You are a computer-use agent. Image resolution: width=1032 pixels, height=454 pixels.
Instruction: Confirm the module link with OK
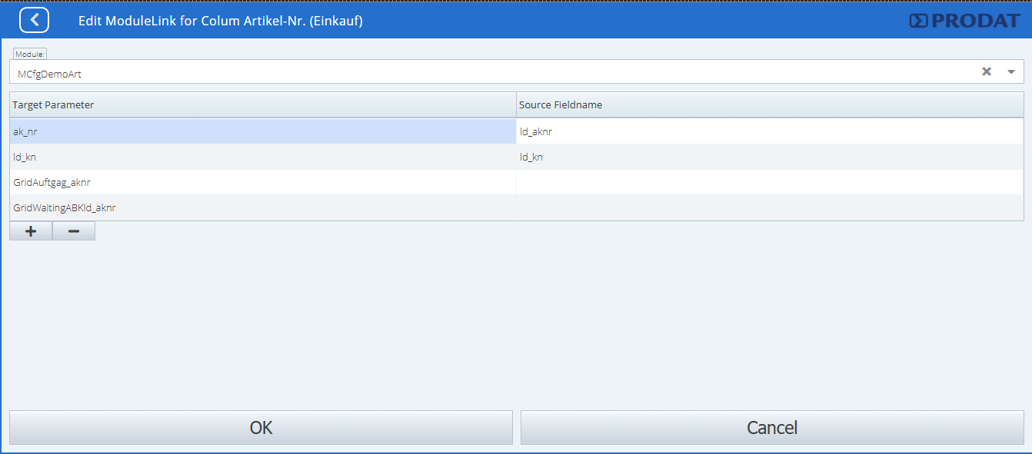261,427
